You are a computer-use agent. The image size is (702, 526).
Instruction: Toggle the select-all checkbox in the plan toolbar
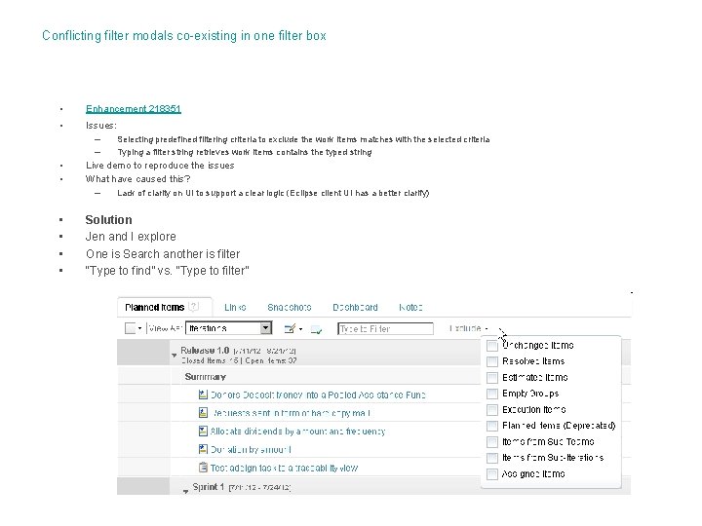click(x=130, y=328)
